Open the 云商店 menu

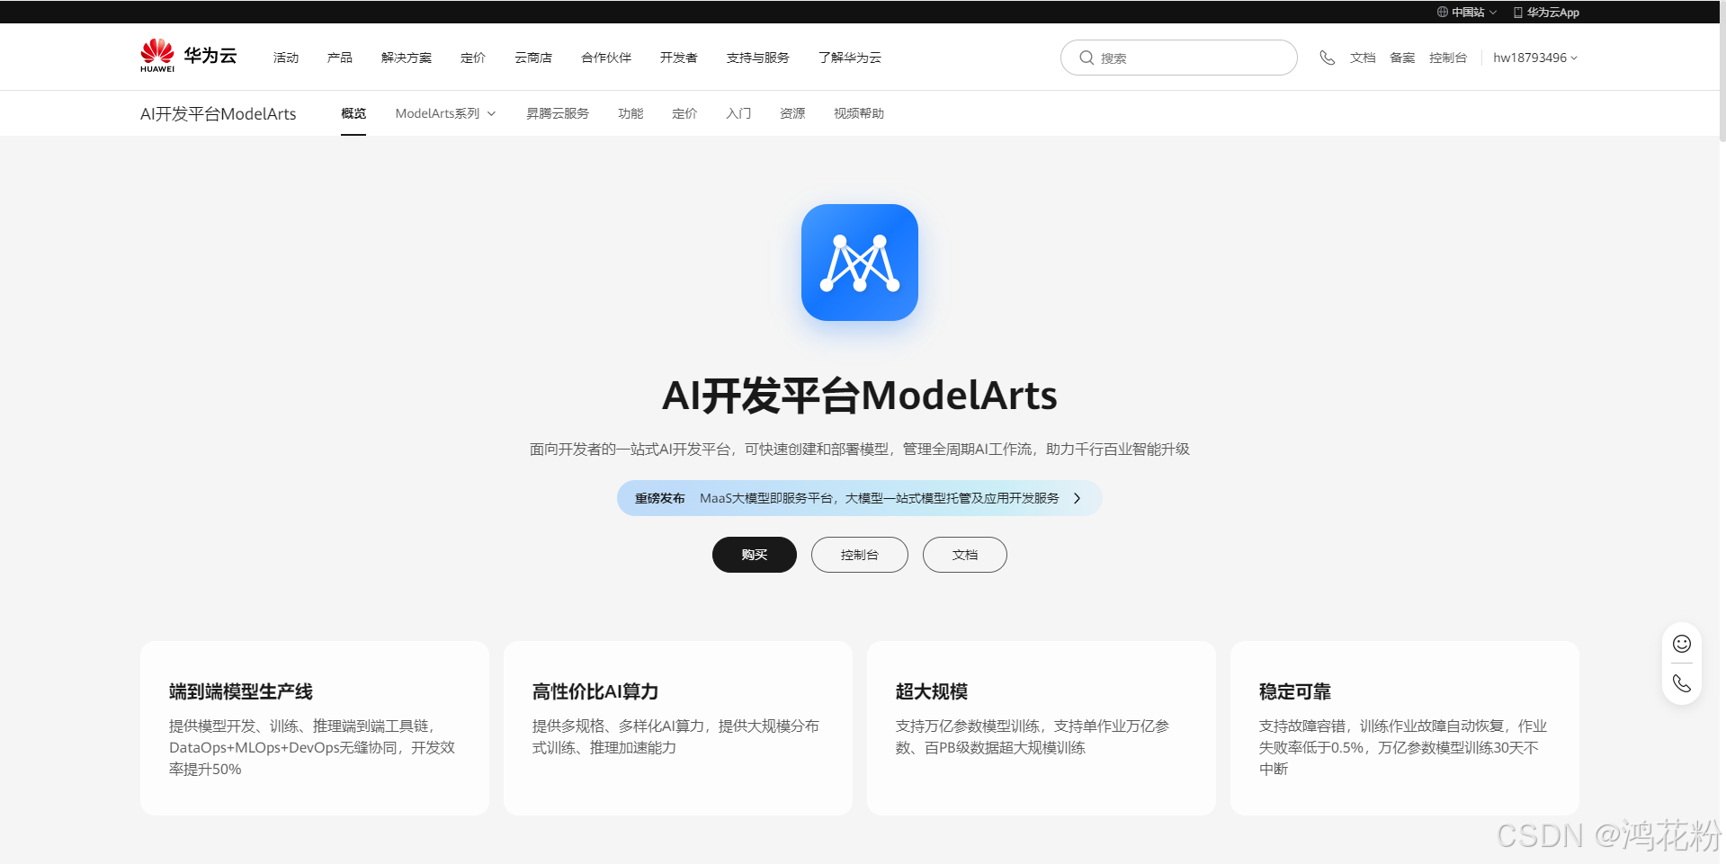tap(533, 58)
